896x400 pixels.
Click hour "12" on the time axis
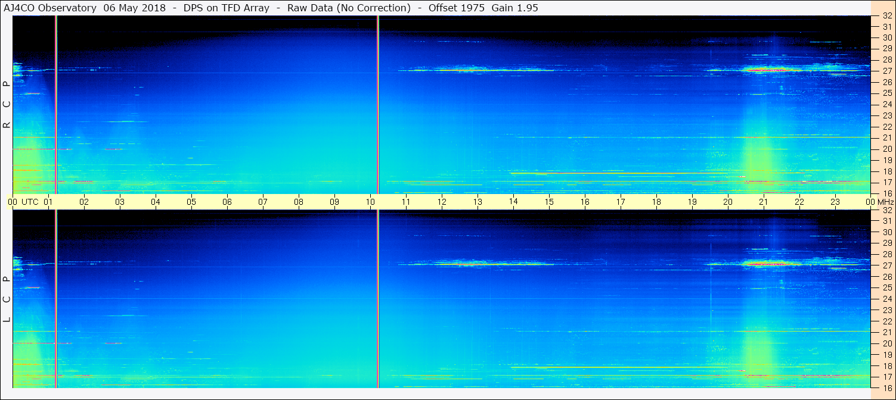tap(442, 202)
